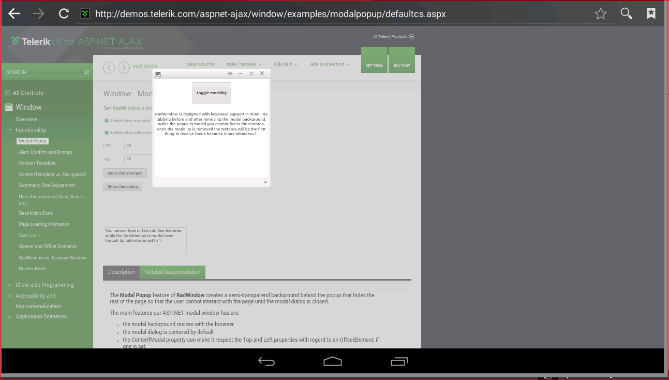Open the Page Loading Animation demo

pos(44,224)
